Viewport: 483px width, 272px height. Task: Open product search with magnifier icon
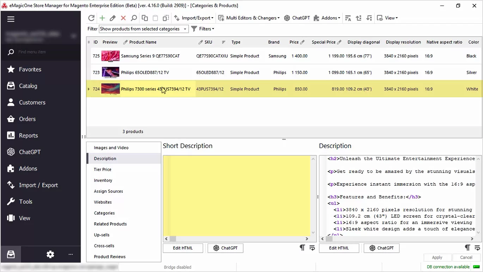coord(134,18)
